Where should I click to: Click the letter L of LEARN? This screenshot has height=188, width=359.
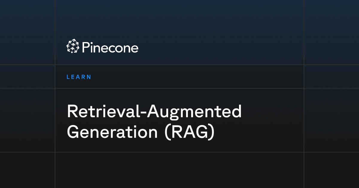[68, 77]
